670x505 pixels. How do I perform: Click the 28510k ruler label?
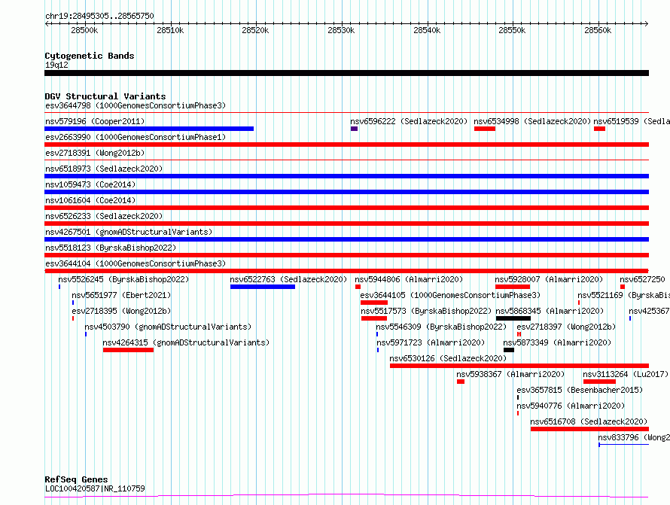[170, 30]
